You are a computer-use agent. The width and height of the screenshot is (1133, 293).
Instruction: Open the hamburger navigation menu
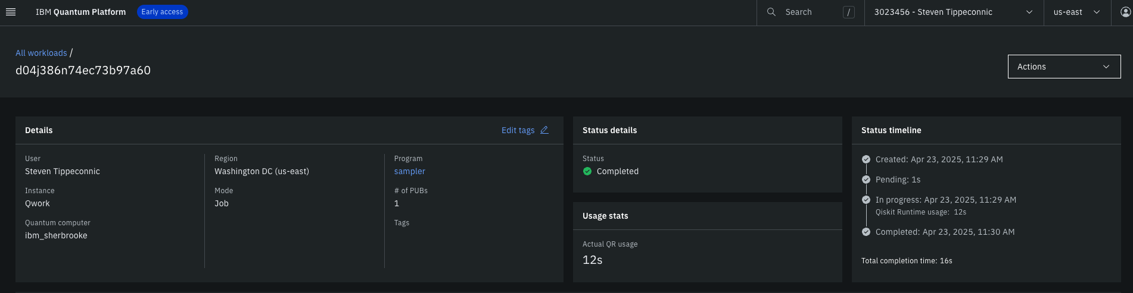click(x=11, y=12)
